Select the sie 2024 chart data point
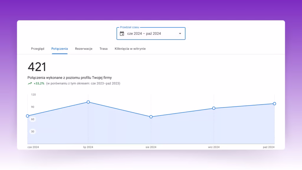This screenshot has height=170, width=302. [151, 117]
